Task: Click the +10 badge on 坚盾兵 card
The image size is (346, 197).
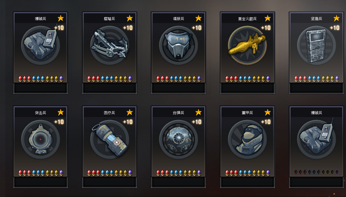Action: (x=334, y=28)
